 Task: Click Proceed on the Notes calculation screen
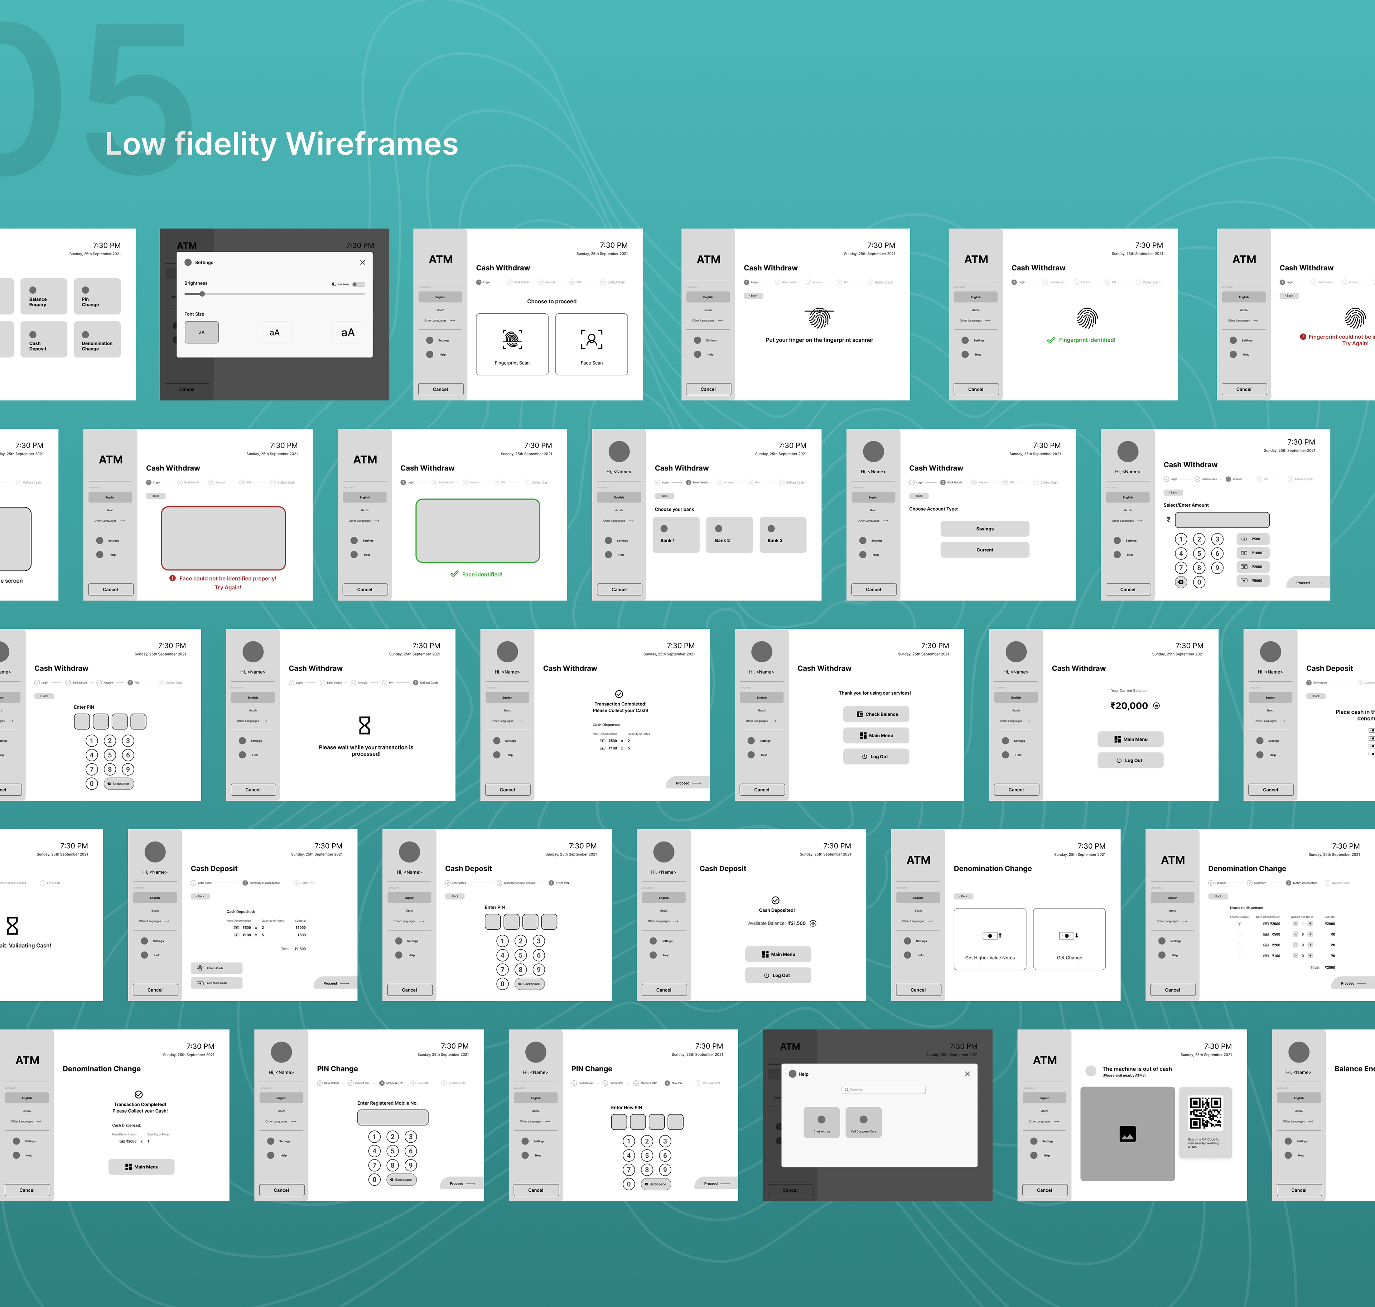(1354, 983)
